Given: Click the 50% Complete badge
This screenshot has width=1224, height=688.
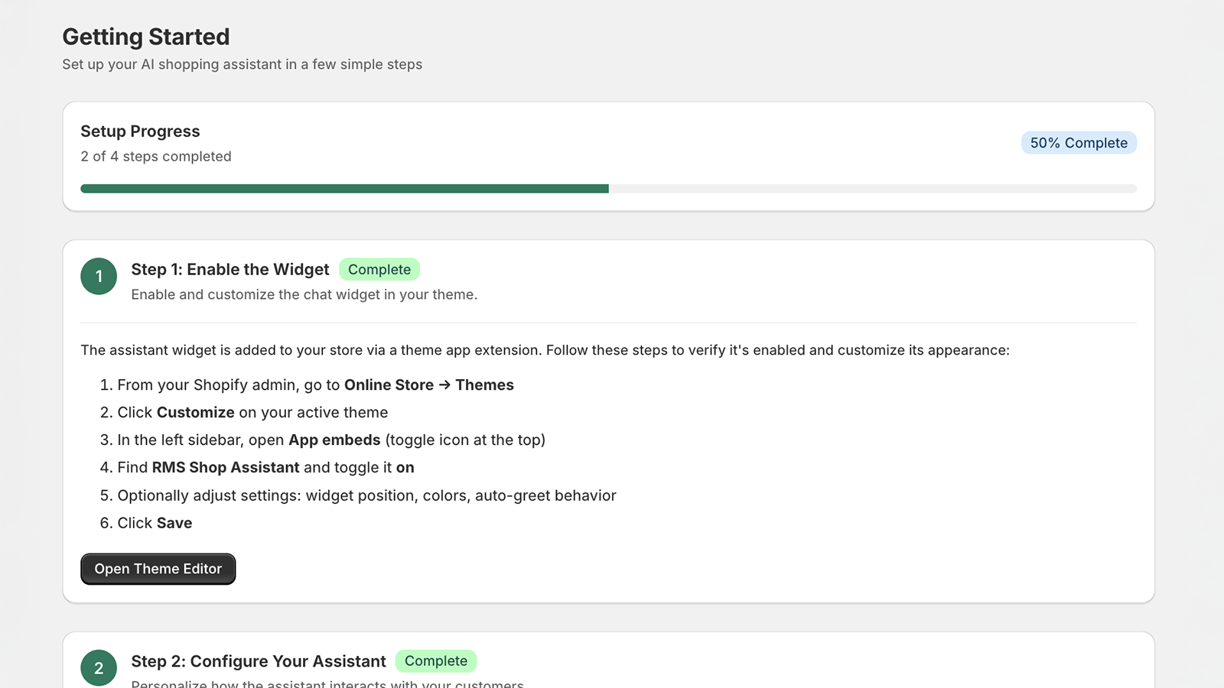Looking at the screenshot, I should click(1079, 143).
